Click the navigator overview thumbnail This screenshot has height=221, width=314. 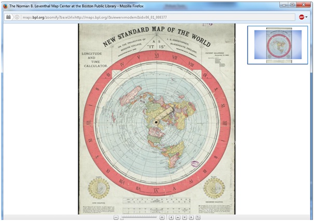(x=278, y=45)
